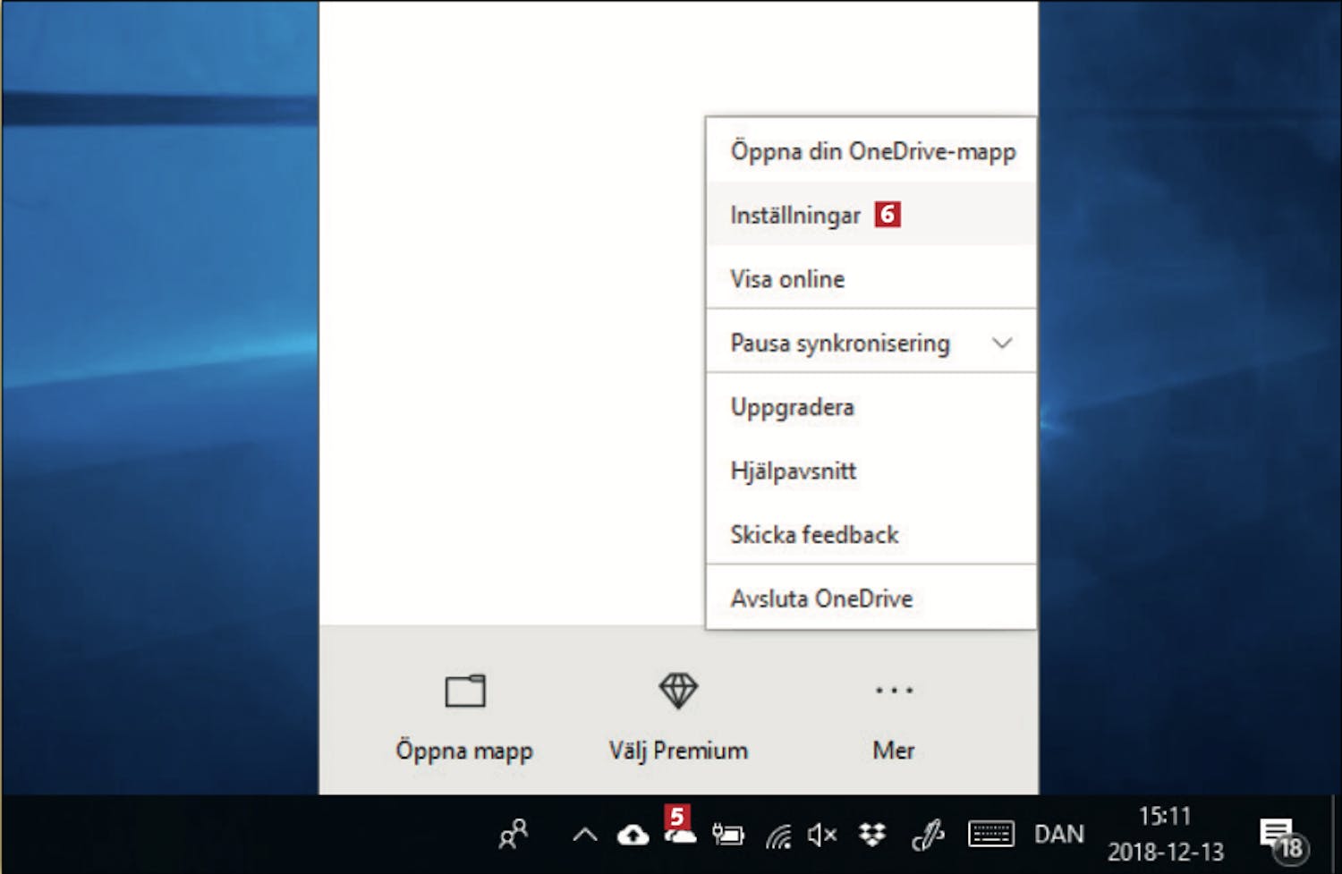Open the battery power tray icon
The height and width of the screenshot is (874, 1342).
(x=728, y=836)
